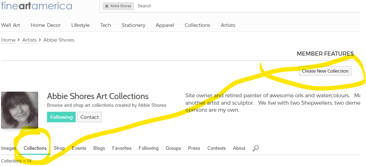Open the Fine Art America logo homepage
Viewport: 366px width, 166px height.
pyautogui.click(x=36, y=6)
